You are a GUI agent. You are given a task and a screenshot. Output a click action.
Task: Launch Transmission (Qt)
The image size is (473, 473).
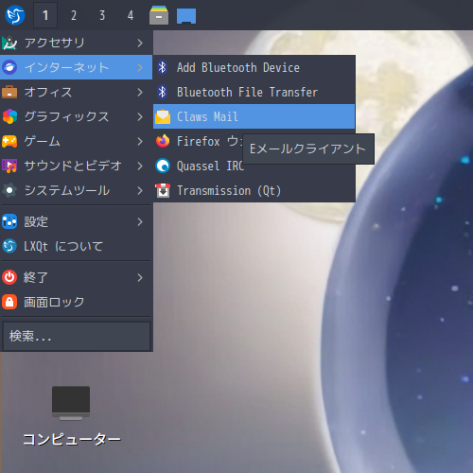pos(254,190)
